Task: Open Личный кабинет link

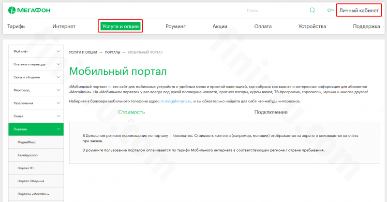Action: [359, 10]
